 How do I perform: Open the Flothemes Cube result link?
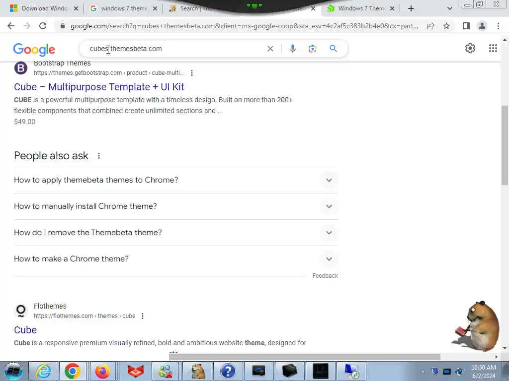25,330
